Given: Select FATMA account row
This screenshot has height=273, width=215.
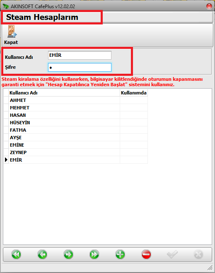Looking at the screenshot, I should coord(76,130).
